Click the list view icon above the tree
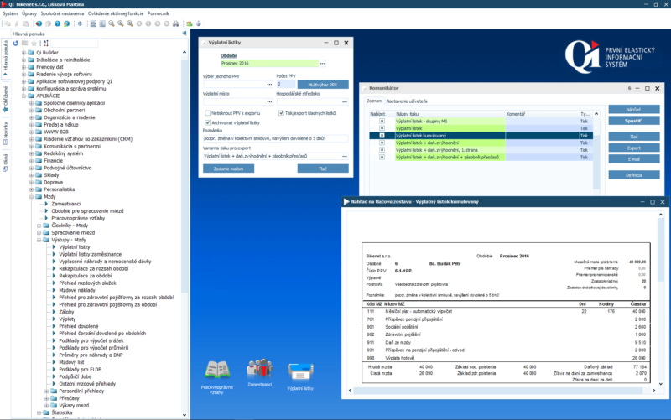This screenshot has height=420, width=671. [x=25, y=44]
